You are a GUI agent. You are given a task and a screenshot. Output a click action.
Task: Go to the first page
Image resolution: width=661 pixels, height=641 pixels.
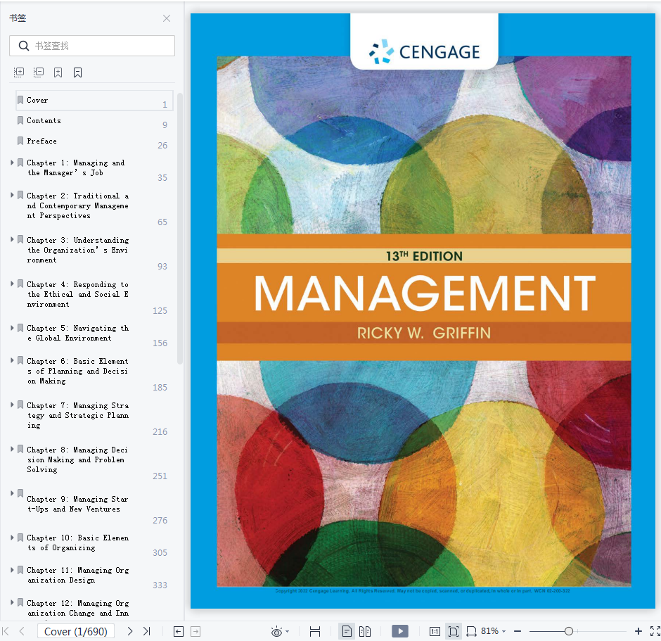coord(6,631)
